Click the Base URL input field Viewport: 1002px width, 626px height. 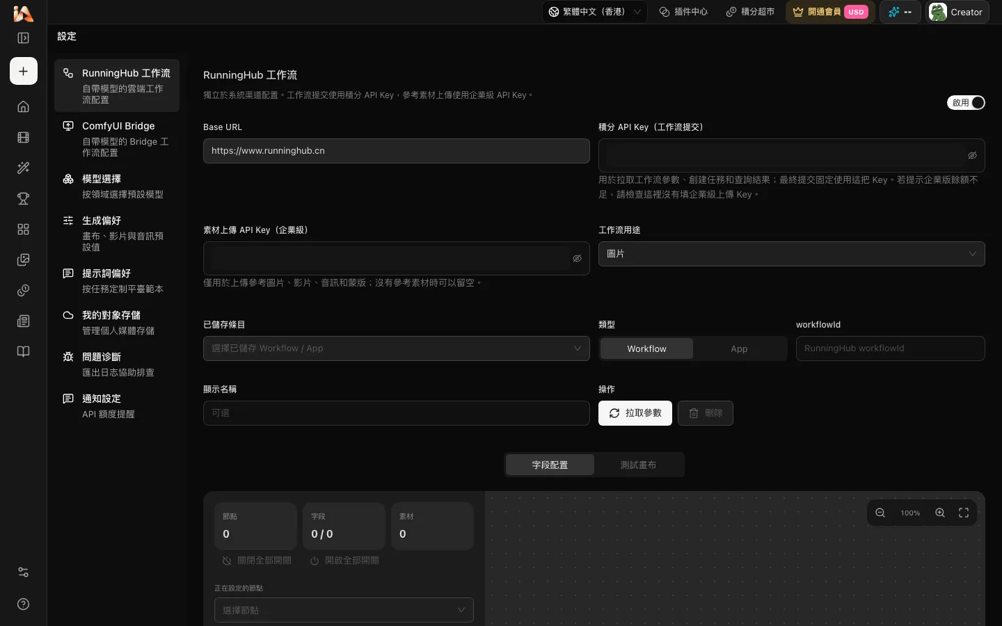coord(396,151)
